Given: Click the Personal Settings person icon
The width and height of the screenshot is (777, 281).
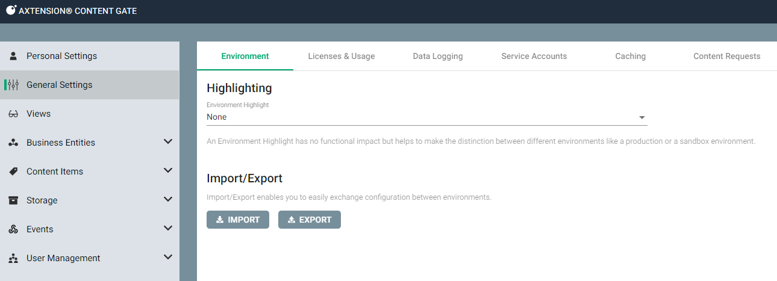Looking at the screenshot, I should [x=13, y=56].
